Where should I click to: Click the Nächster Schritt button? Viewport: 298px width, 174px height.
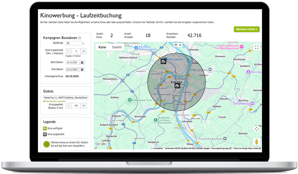(247, 29)
